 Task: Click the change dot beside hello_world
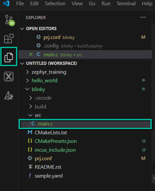[x=144, y=80]
